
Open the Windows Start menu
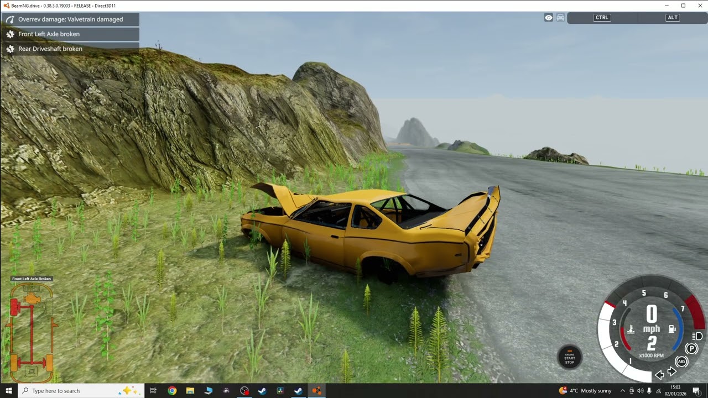click(x=8, y=391)
